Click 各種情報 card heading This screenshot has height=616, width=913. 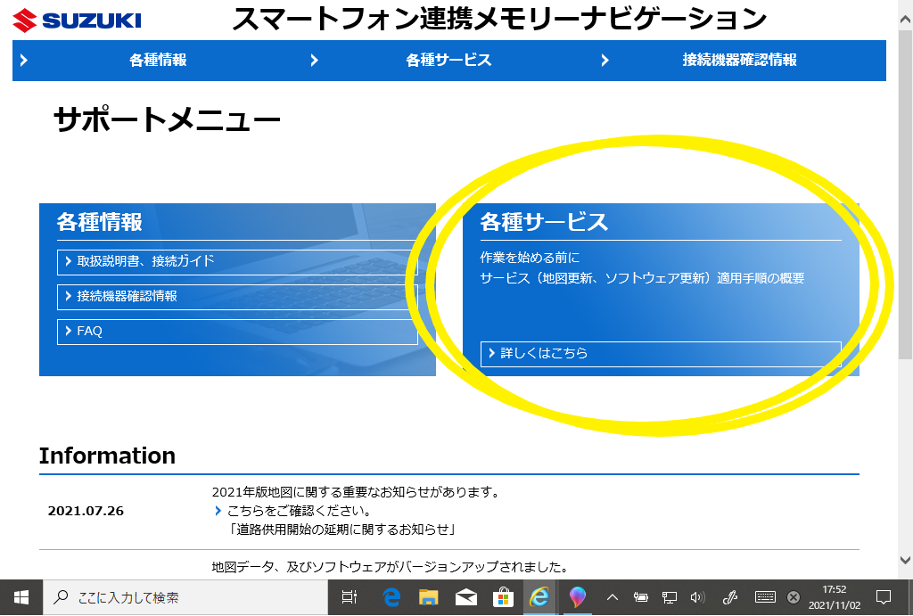click(100, 222)
